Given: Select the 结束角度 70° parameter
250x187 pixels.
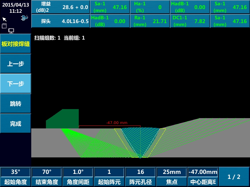Looking at the screenshot, I should click(x=47, y=177).
